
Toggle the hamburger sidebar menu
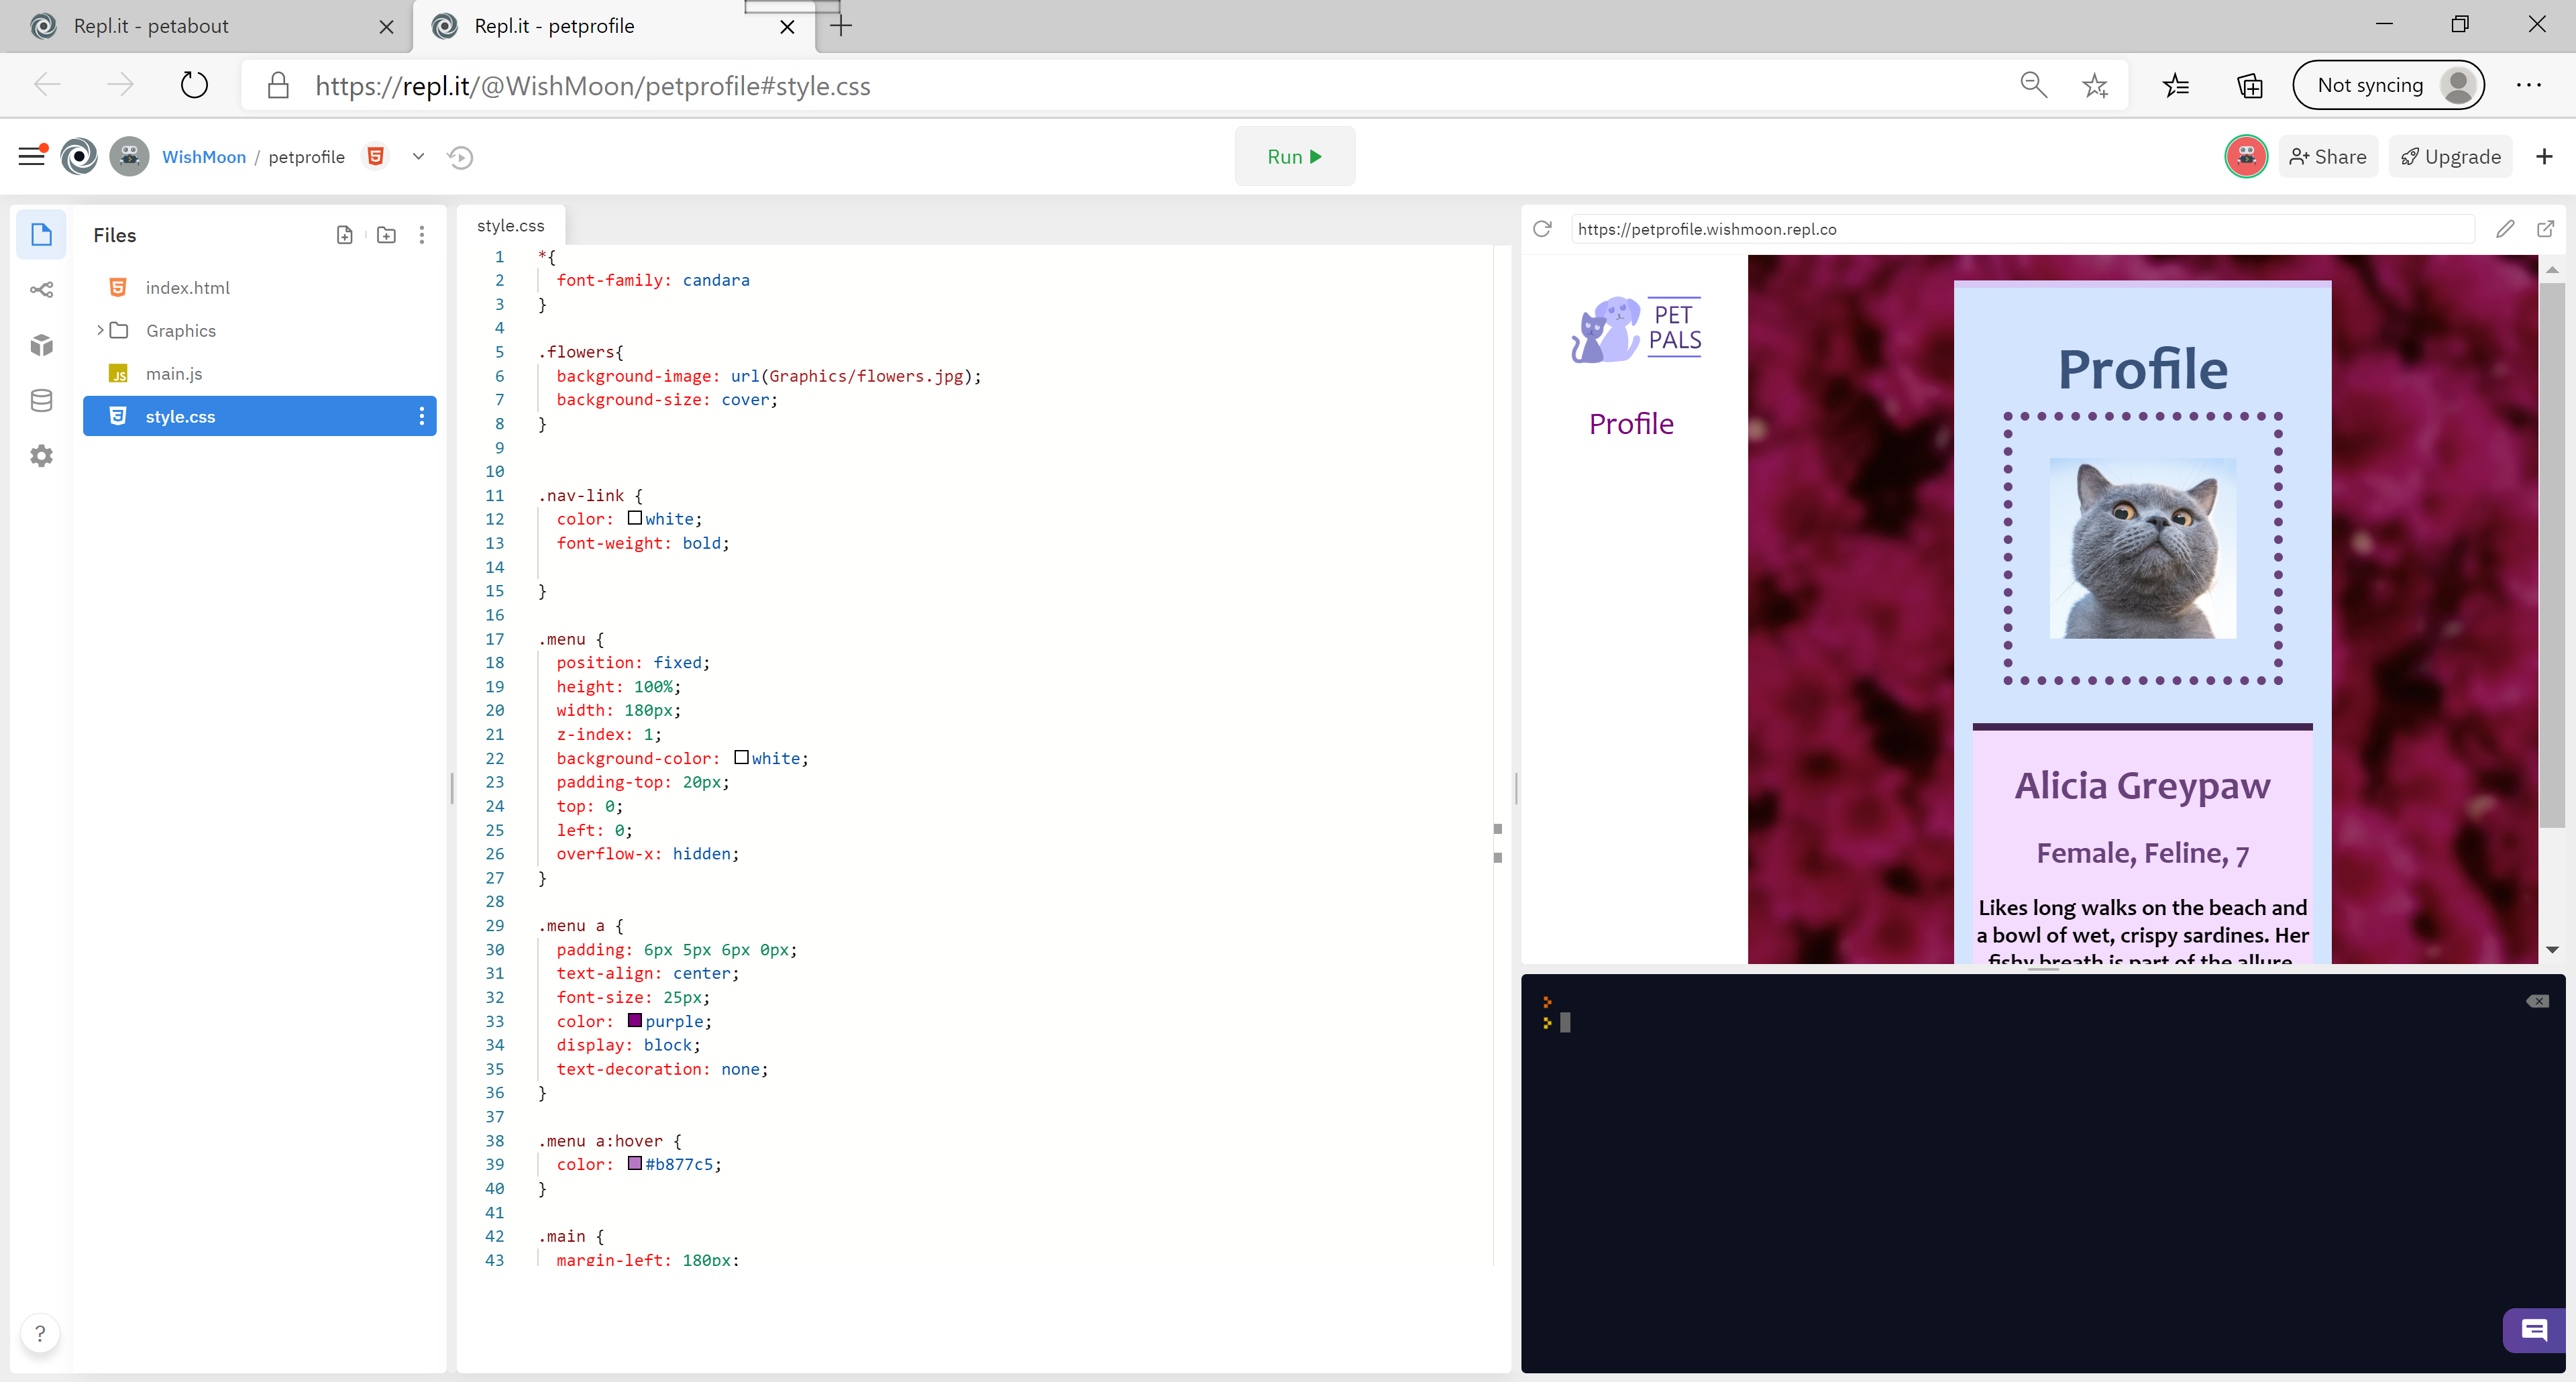tap(32, 156)
